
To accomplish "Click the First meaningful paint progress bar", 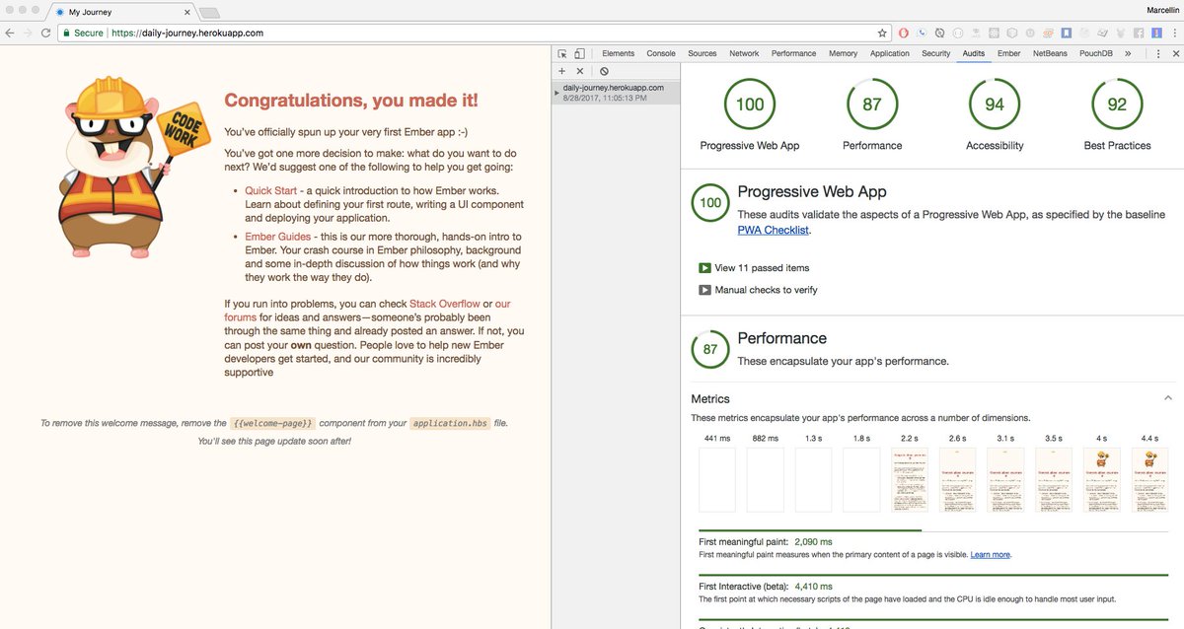I will click(935, 530).
